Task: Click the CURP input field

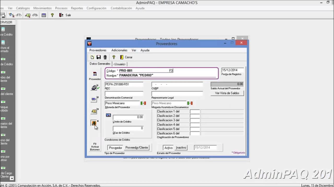Action: point(177,84)
